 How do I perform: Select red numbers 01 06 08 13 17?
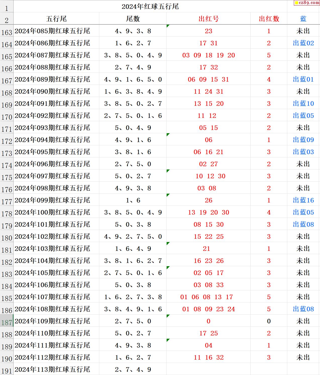tap(208, 297)
